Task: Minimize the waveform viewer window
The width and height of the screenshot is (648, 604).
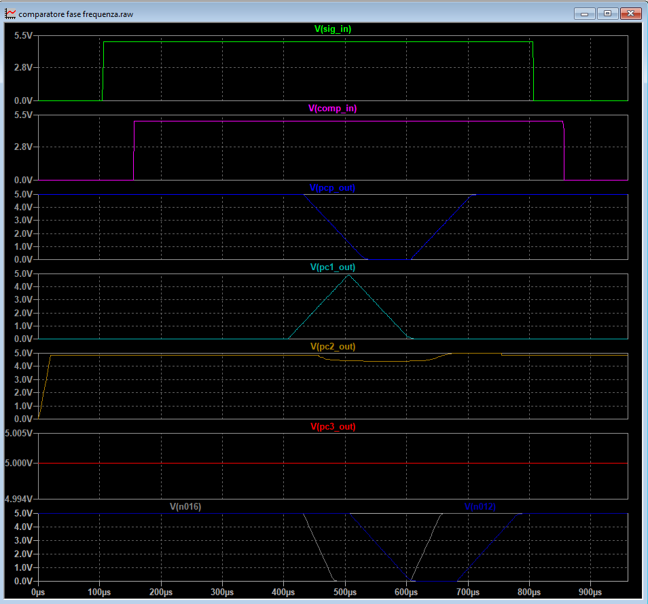Action: coord(584,14)
